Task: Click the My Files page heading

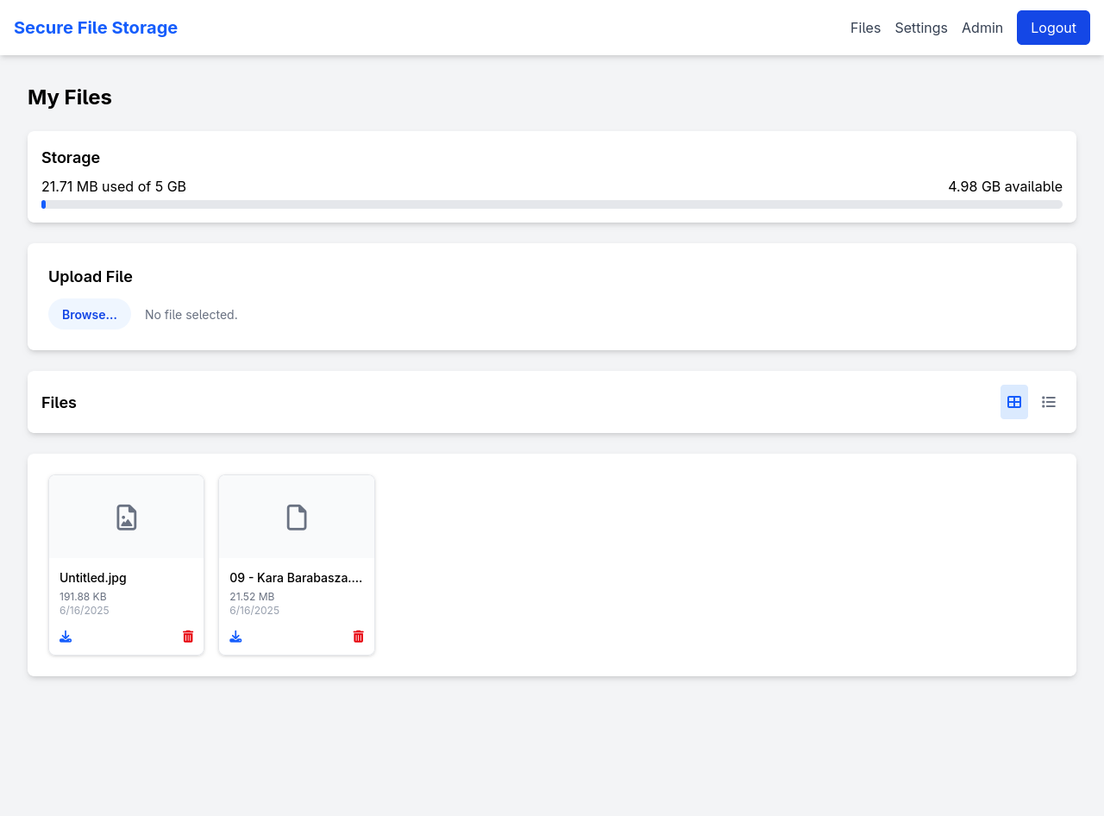Action: click(x=70, y=97)
